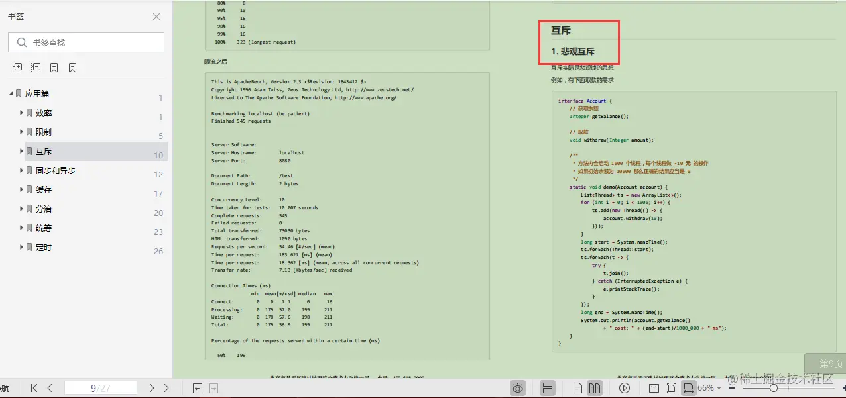Click the 互斥 heading in document
846x398 pixels.
(561, 30)
